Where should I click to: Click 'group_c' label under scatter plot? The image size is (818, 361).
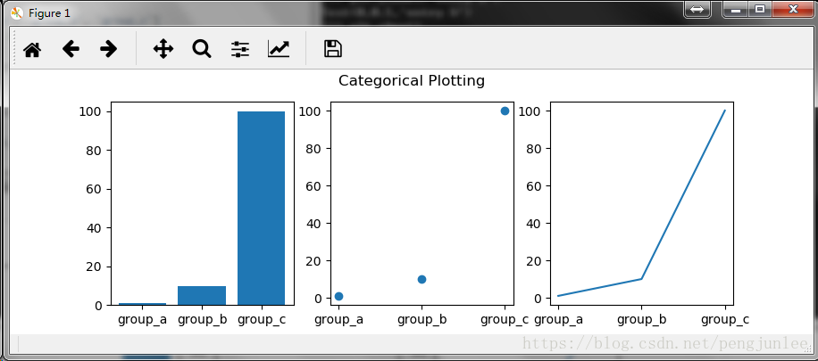pos(505,320)
